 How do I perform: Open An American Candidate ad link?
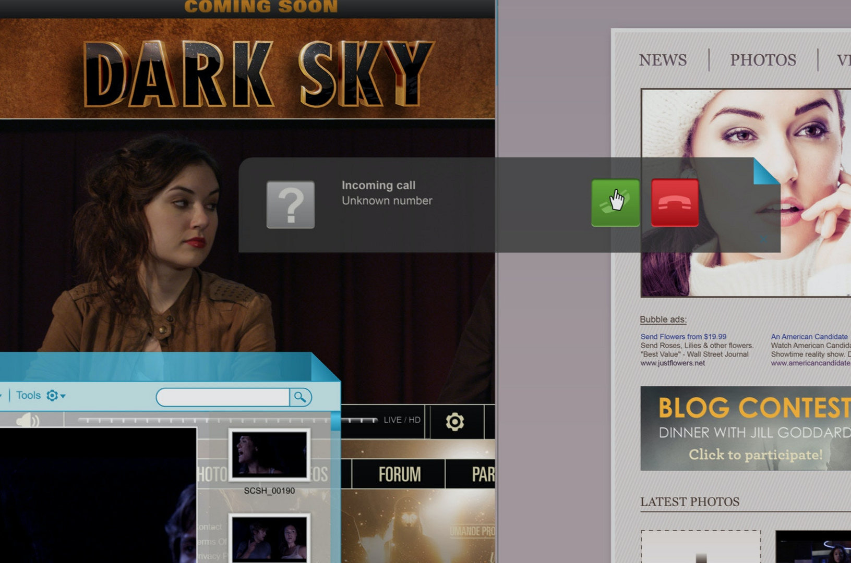click(x=809, y=337)
